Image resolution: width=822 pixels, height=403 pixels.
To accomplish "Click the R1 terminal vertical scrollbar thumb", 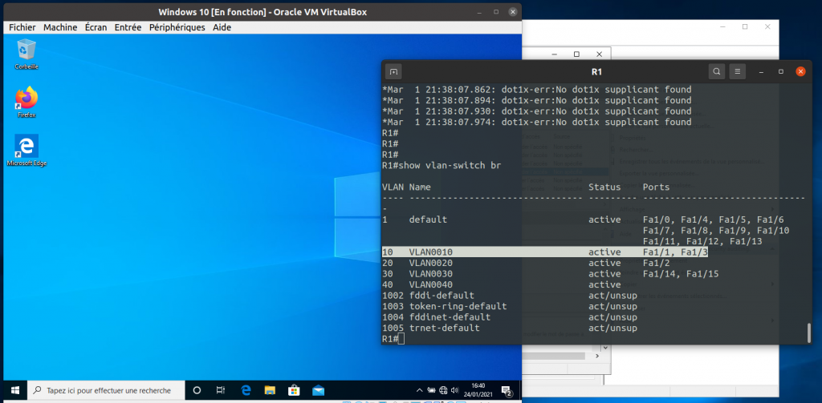I will [809, 332].
